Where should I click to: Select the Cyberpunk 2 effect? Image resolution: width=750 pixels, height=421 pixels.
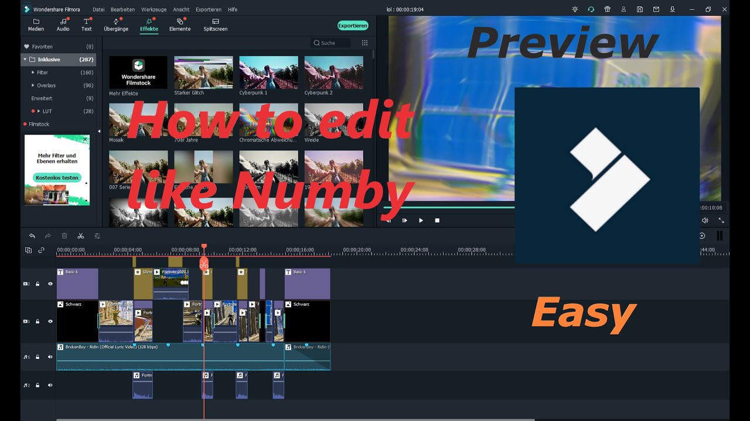tap(333, 73)
